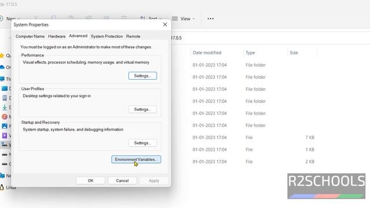Click the Desktop icon in sidebar
The image size is (370, 208).
[x=5, y=88]
